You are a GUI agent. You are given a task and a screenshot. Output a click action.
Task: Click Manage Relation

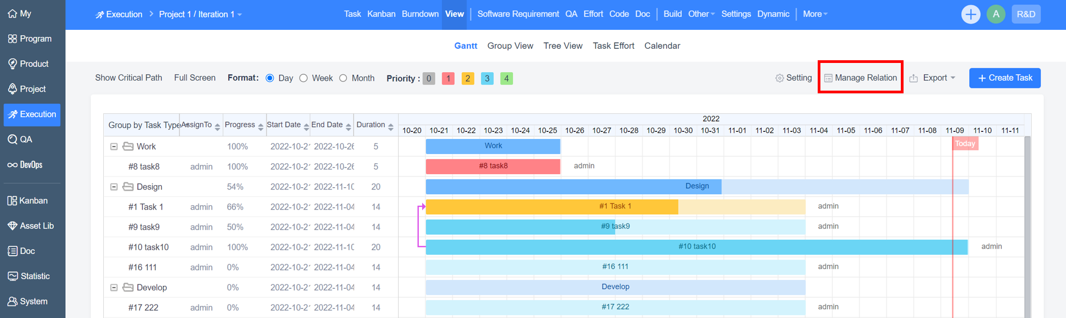point(860,78)
